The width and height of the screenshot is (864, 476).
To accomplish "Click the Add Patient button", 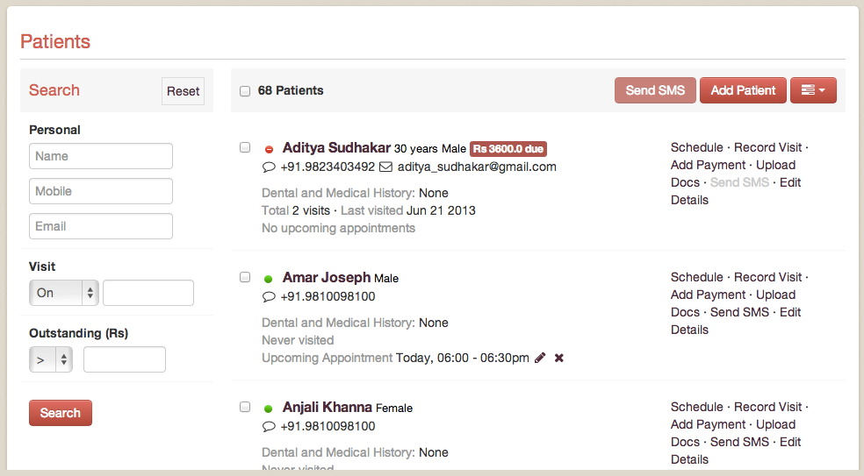I will pos(743,90).
